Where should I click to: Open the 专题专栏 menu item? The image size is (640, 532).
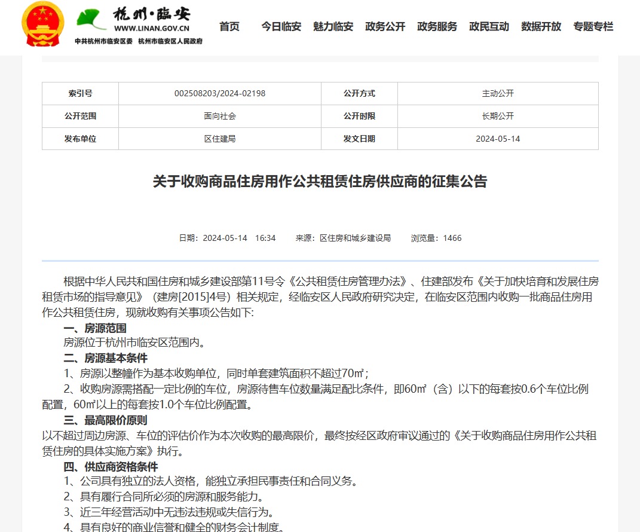click(x=593, y=26)
